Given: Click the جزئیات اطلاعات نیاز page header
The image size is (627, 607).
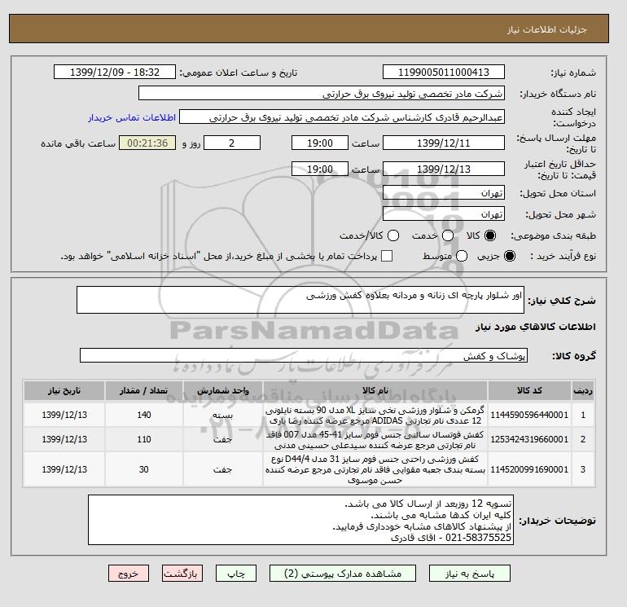Looking at the screenshot, I should 546,29.
